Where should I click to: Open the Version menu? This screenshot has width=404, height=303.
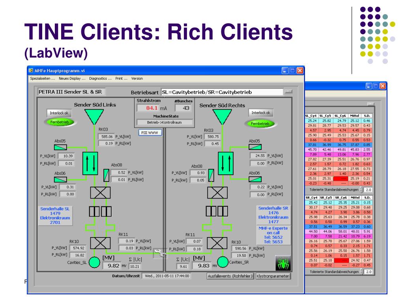click(x=137, y=79)
